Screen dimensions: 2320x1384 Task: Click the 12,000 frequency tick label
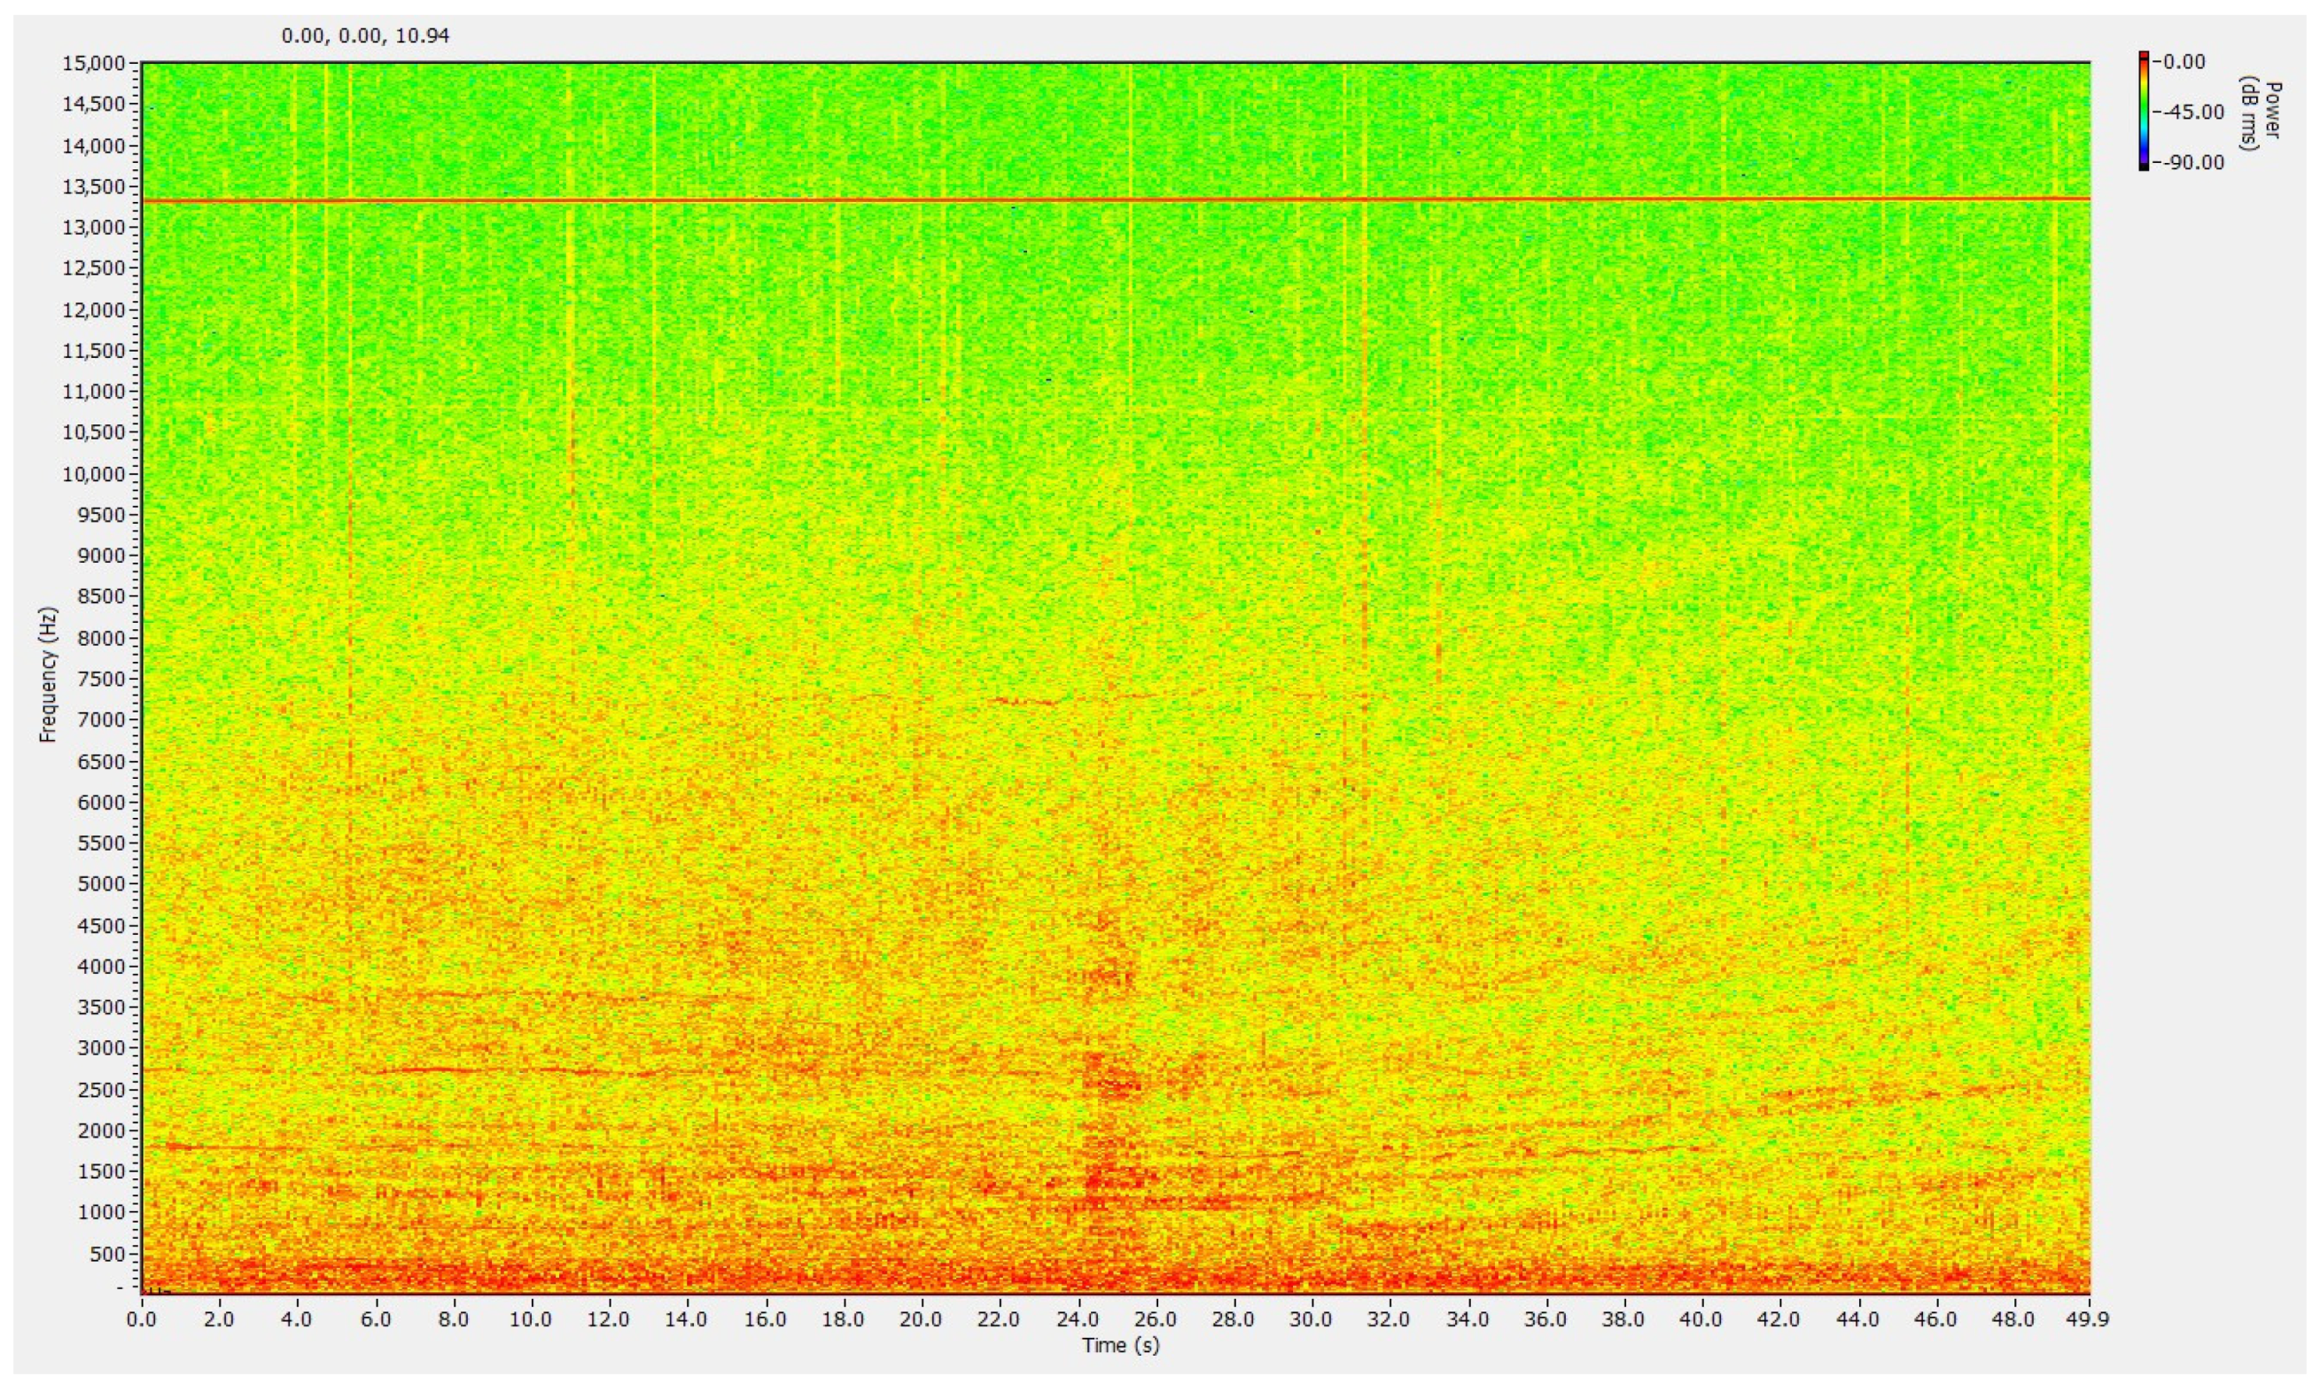(x=94, y=309)
